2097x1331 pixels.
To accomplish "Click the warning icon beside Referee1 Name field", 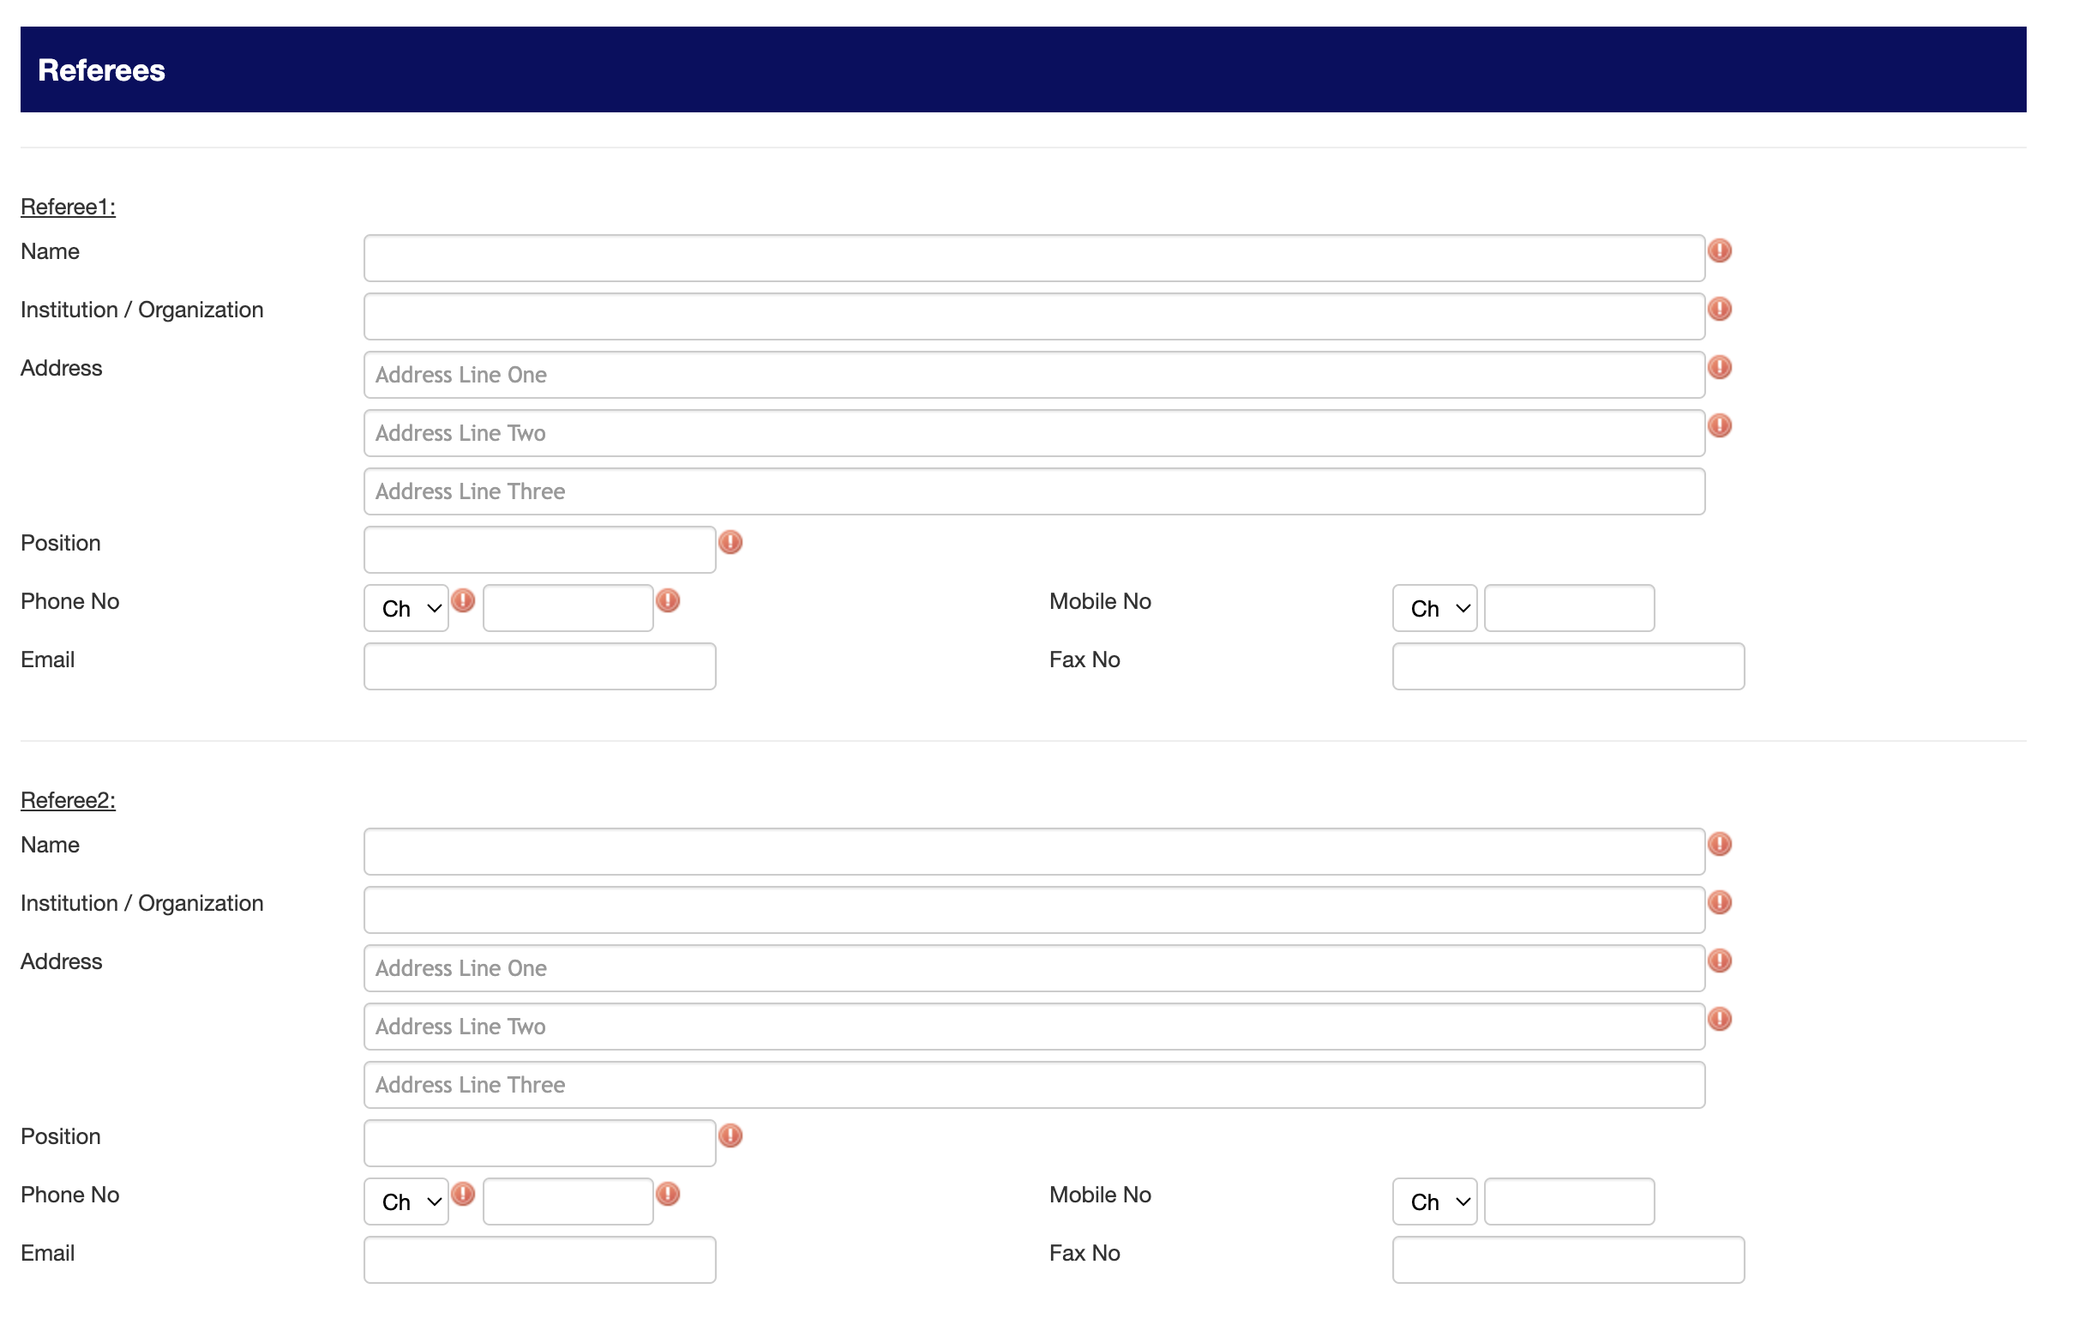I will click(x=1719, y=251).
